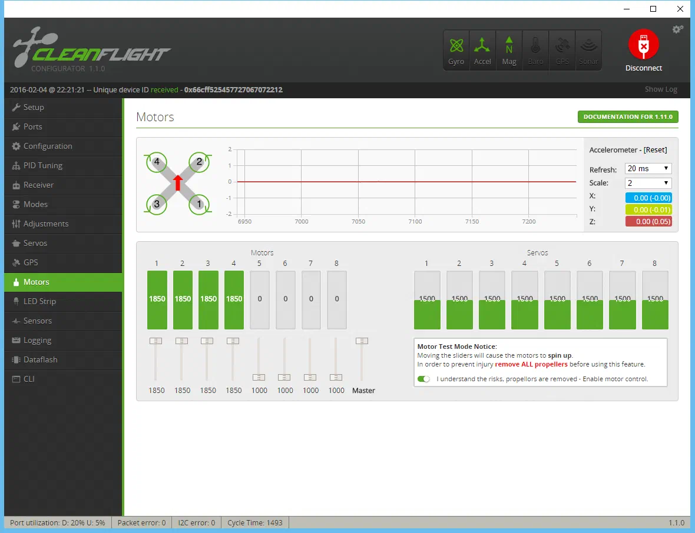The height and width of the screenshot is (533, 695).
Task: Click the Packet error: 0 status
Action: [141, 523]
